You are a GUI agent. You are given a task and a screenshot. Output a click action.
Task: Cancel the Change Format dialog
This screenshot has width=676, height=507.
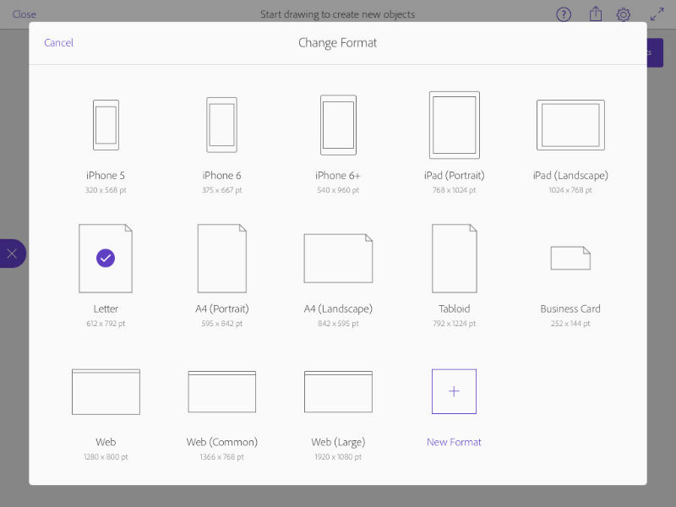tap(59, 43)
